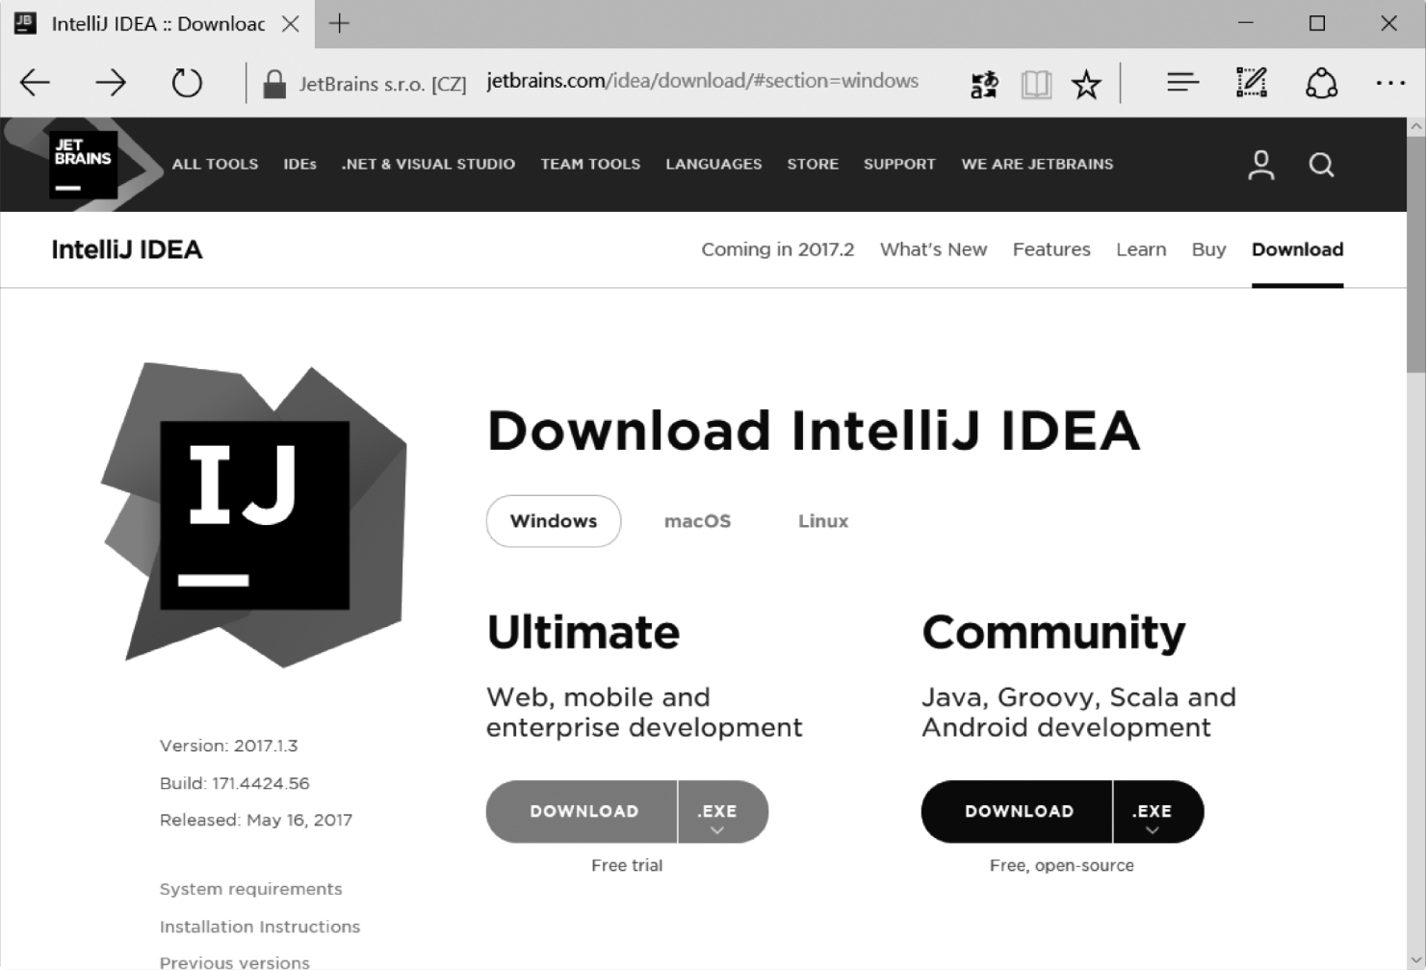Open the Buy section
Viewport: 1426px width, 970px height.
click(x=1208, y=249)
